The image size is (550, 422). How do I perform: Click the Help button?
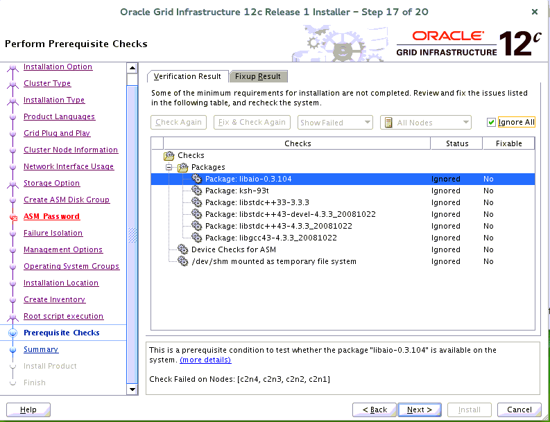[28, 410]
